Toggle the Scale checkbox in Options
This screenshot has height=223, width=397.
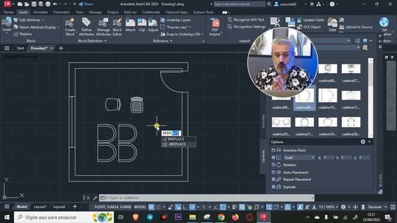tap(274, 157)
